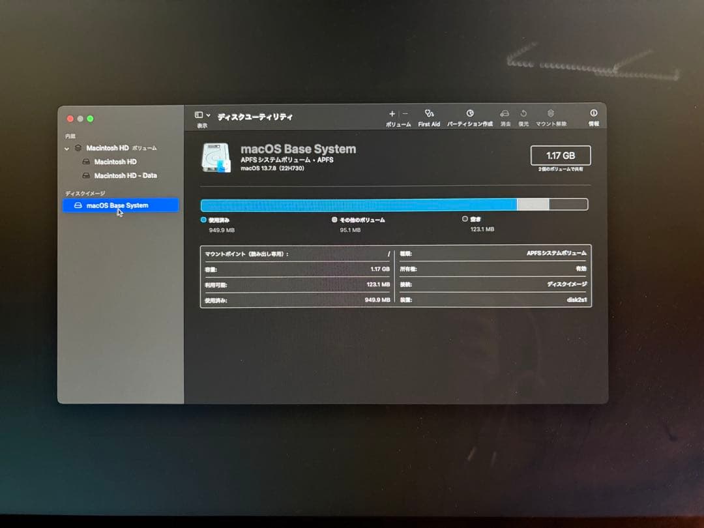Collapse the Macintosh HD ボリューム group
Viewport: 704px width, 528px height.
point(66,148)
